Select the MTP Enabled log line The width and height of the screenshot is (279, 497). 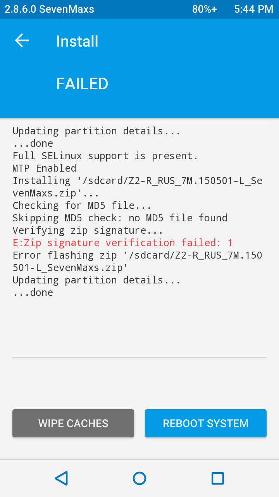45,169
